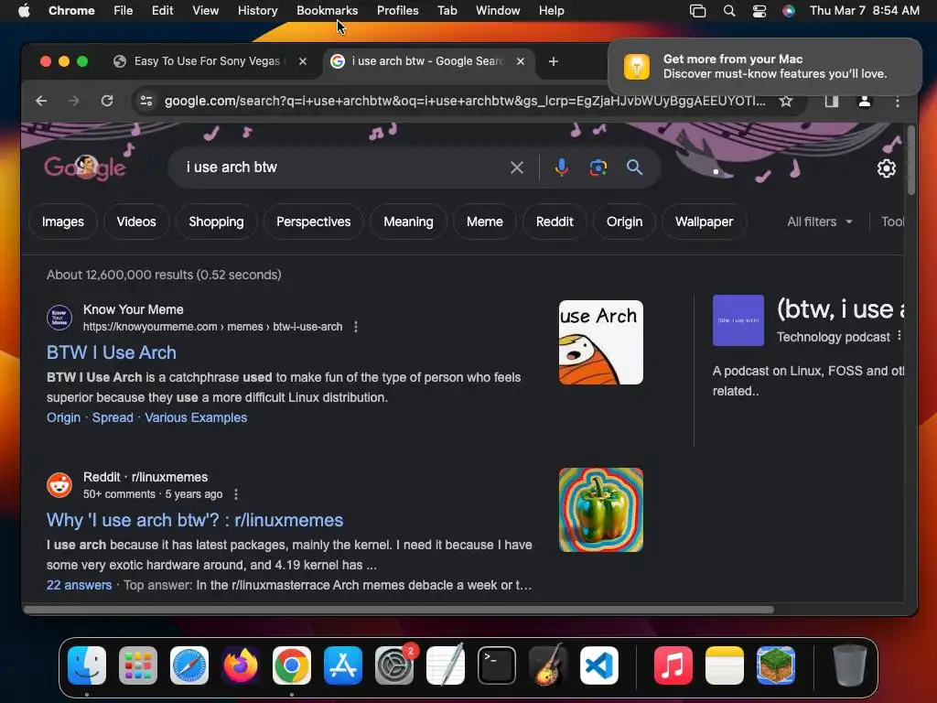937x703 pixels.
Task: Select the Meme filter chip
Action: [485, 222]
